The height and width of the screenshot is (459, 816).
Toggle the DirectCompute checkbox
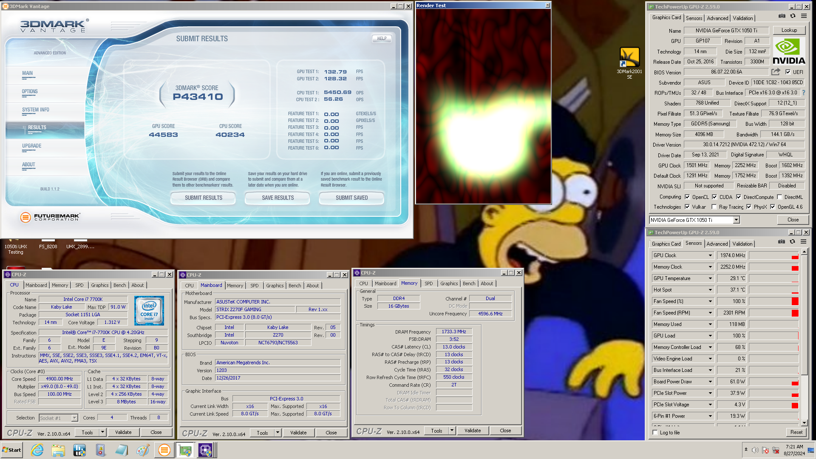click(x=739, y=197)
